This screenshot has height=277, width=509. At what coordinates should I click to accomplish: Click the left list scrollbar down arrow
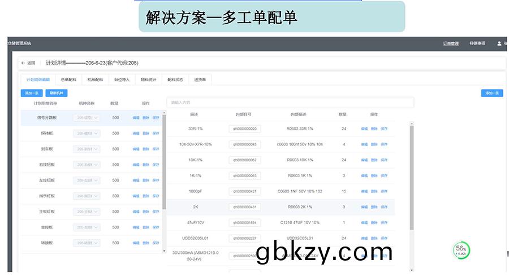pos(164,249)
